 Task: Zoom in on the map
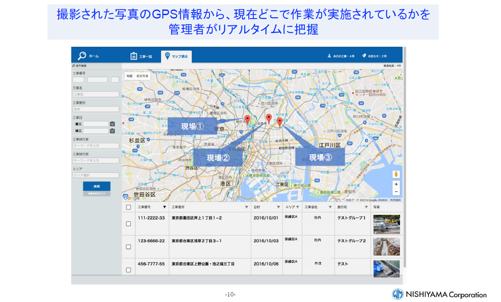[396, 184]
